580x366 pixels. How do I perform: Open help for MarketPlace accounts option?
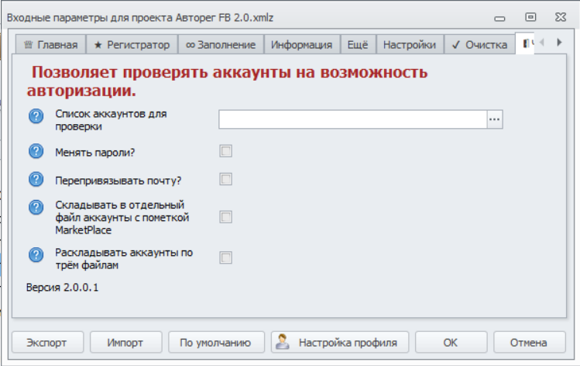click(x=36, y=208)
